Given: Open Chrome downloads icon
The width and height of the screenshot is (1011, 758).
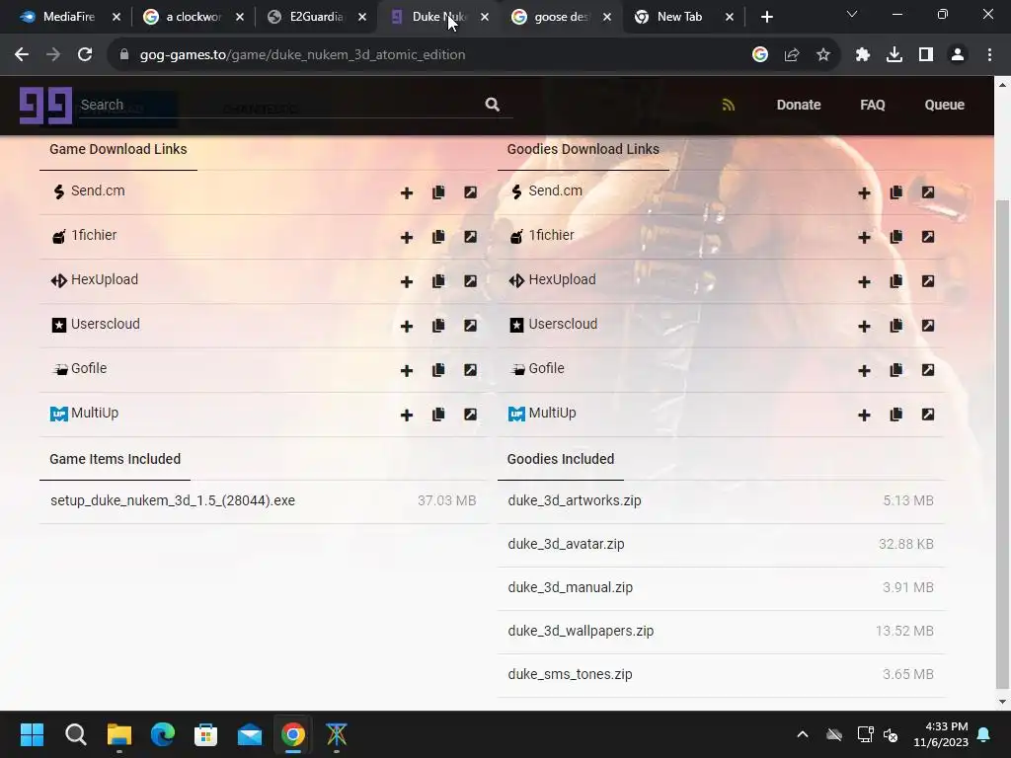Looking at the screenshot, I should click(894, 55).
